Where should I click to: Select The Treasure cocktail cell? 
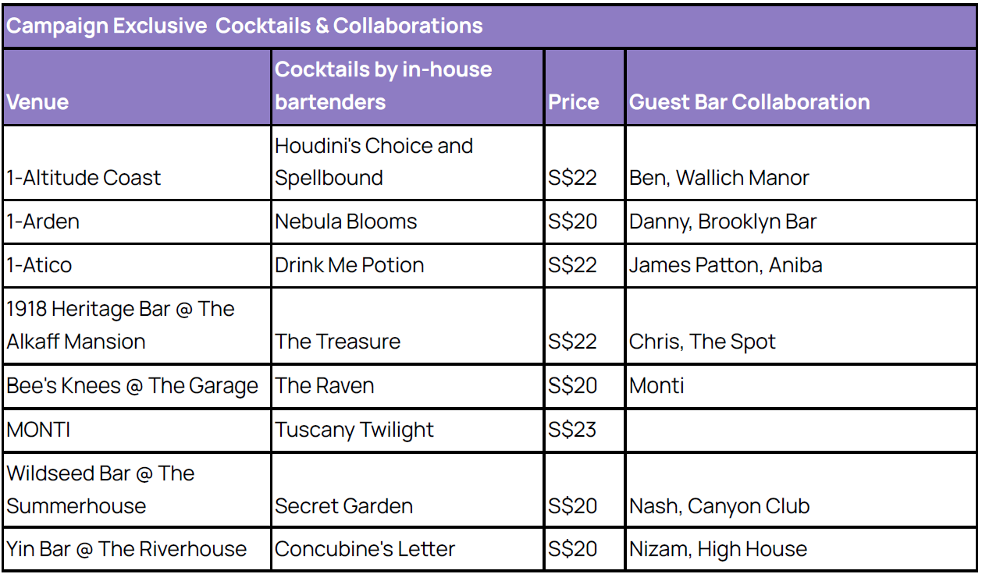coord(407,325)
